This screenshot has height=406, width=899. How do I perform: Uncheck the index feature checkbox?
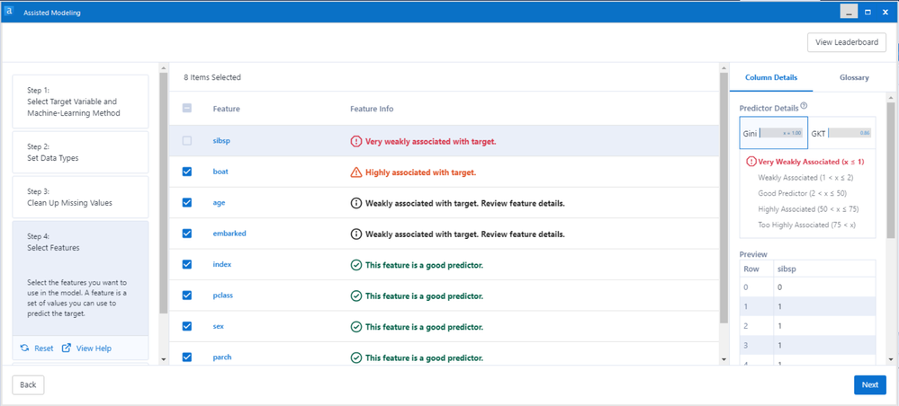click(x=187, y=265)
